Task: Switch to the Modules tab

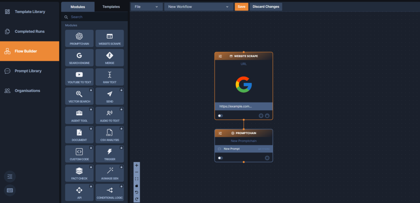Action: (x=78, y=7)
